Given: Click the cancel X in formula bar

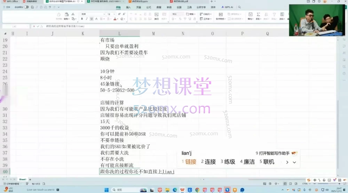Looking at the screenshot, I should [34, 26].
